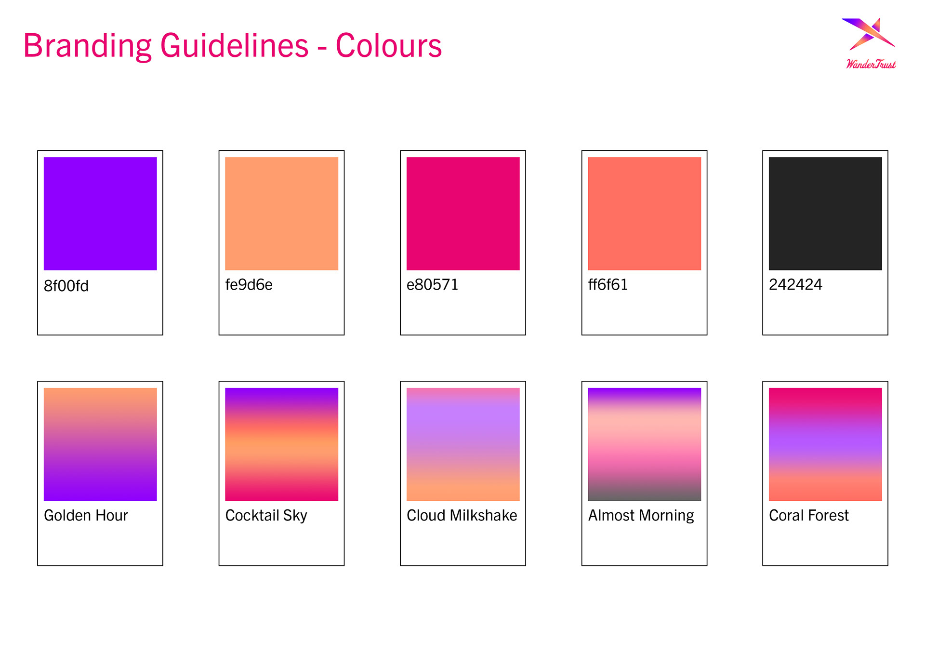The height and width of the screenshot is (654, 925).
Task: Choose the Cocktail Sky gradient swatch
Action: [281, 444]
